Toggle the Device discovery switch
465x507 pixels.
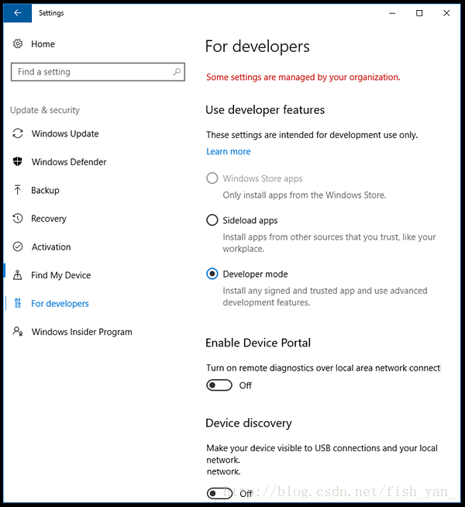tap(219, 493)
